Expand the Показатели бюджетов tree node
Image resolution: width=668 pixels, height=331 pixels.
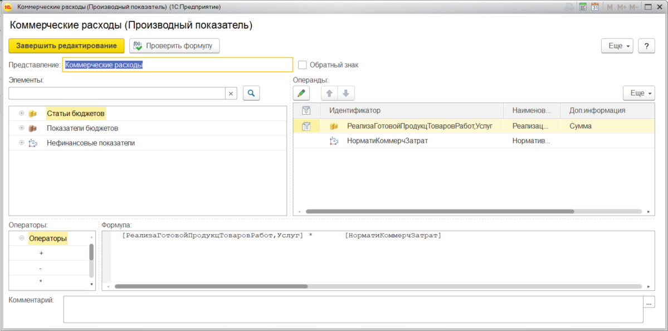point(22,128)
